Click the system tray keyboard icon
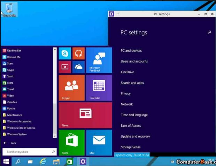The width and height of the screenshot is (216, 166). click(172, 161)
